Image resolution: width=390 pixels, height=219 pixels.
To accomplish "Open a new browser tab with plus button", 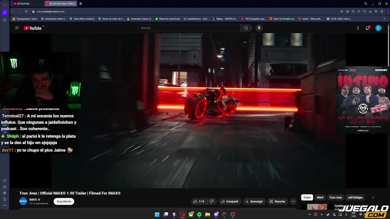I will point(80,4).
